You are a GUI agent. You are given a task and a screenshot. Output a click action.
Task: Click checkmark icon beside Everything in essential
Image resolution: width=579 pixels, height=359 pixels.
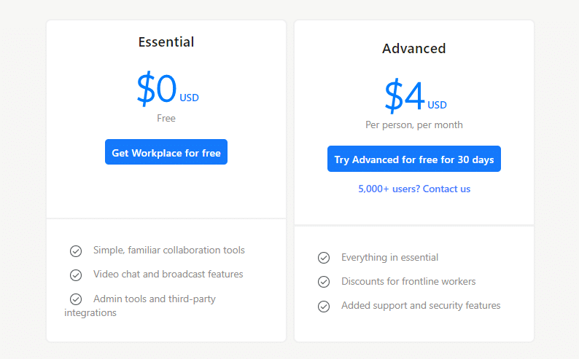pyautogui.click(x=324, y=258)
